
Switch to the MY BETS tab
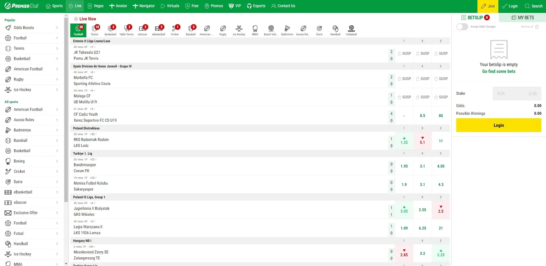click(523, 18)
